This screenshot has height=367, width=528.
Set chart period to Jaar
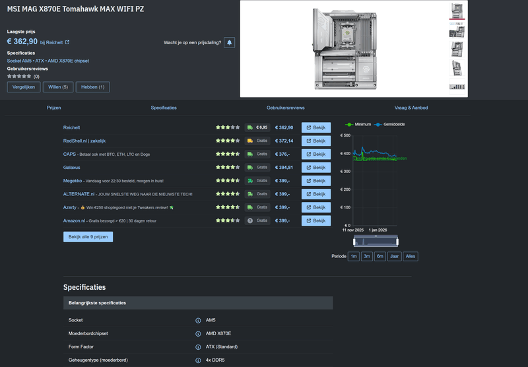click(x=394, y=256)
